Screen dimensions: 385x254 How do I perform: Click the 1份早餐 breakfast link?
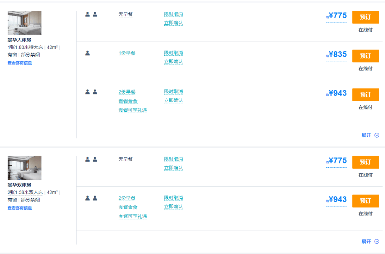click(x=127, y=53)
